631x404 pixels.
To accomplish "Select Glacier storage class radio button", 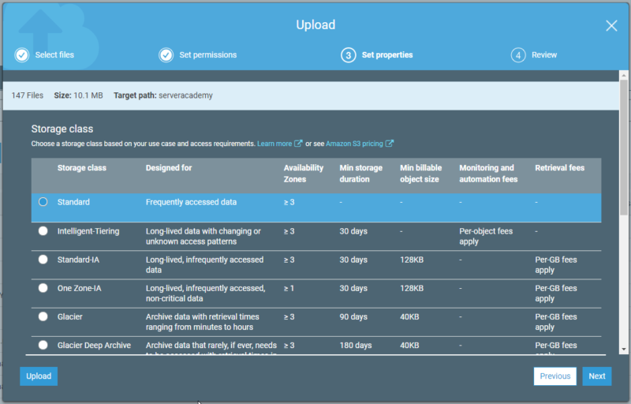I will point(43,316).
